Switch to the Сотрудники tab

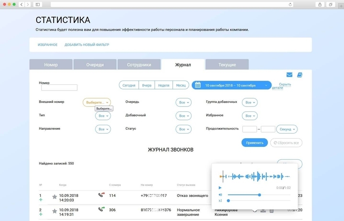(x=139, y=65)
